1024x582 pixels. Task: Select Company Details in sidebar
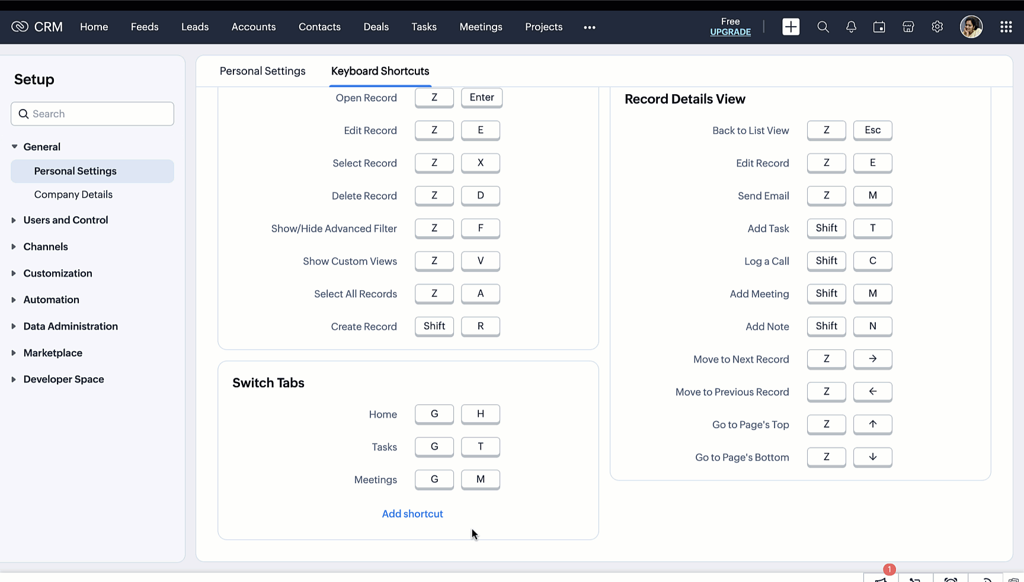(x=73, y=195)
